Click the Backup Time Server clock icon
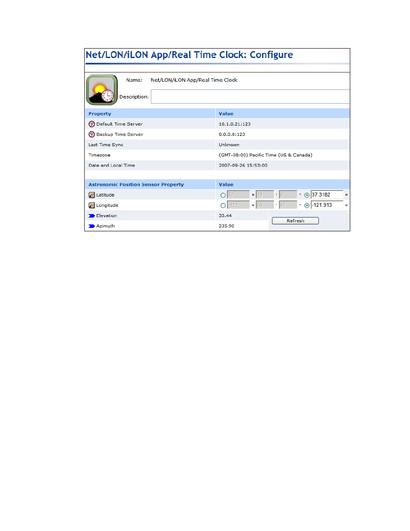The image size is (410, 531). point(92,134)
